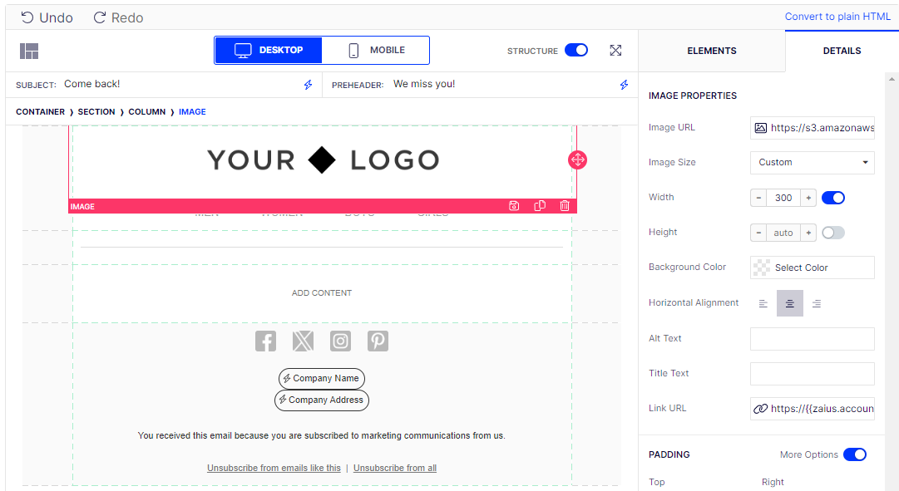This screenshot has width=899, height=491.
Task: Click the move handle on image block
Action: coord(578,160)
